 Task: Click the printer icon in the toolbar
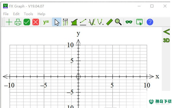coord(18,22)
